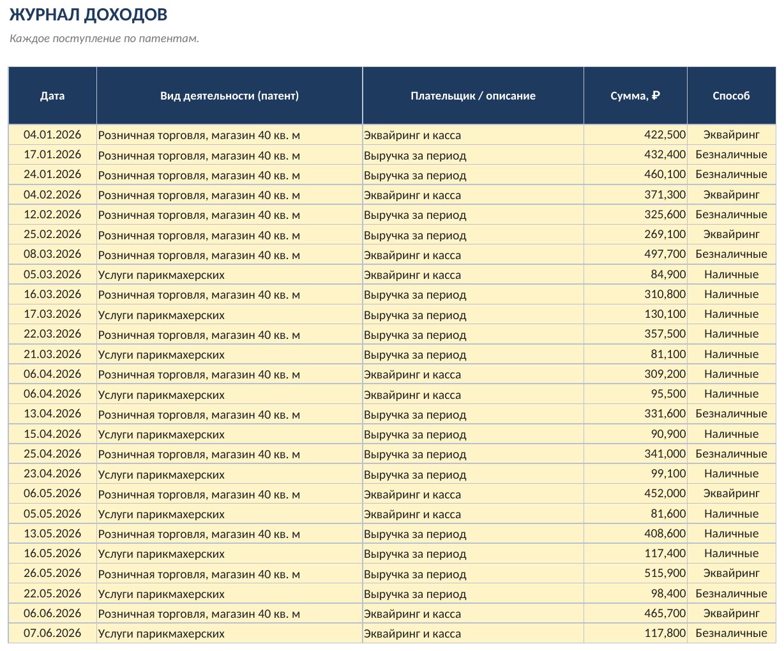Click the retail activity cell in the 24.01.2026 row
The width and height of the screenshot is (784, 651).
[x=229, y=174]
